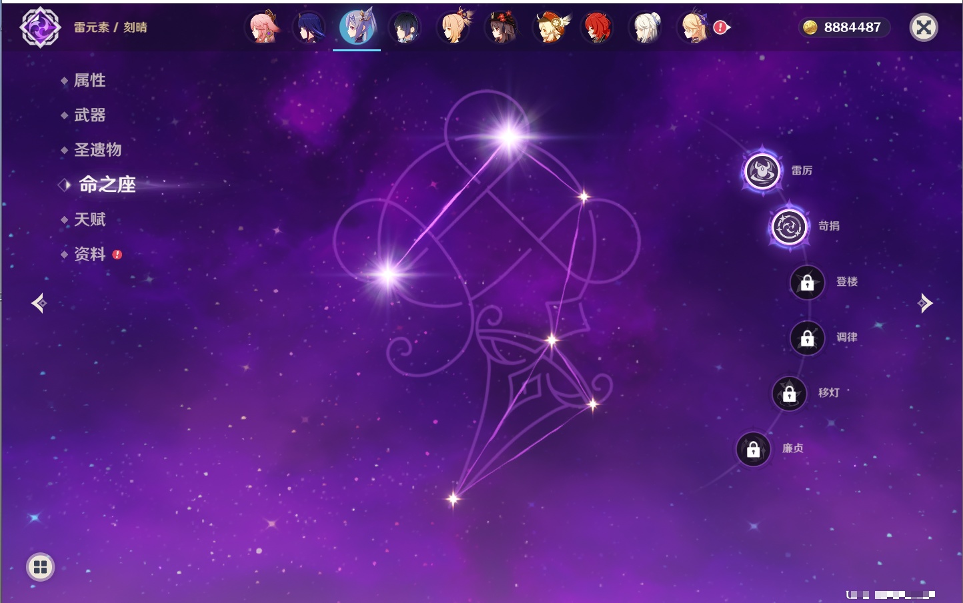Viewport: 963px width, 603px height.
Task: Select the highlighted Keqing avatar
Action: point(357,27)
